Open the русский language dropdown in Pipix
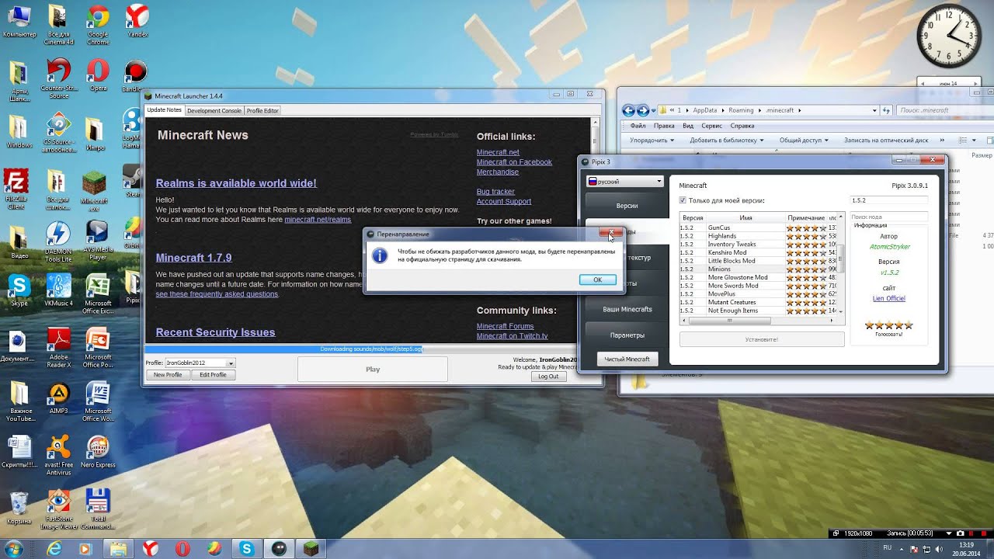The image size is (994, 559). tap(625, 181)
